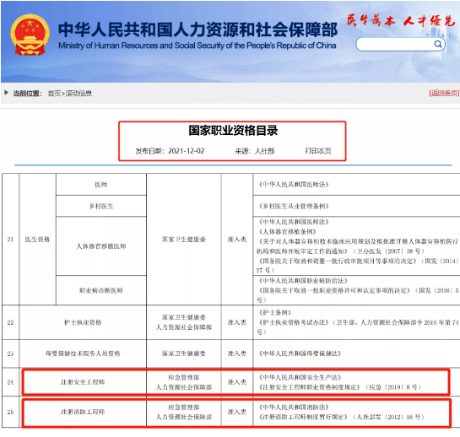Click the slogan 民生为本 人才优先

(400, 20)
